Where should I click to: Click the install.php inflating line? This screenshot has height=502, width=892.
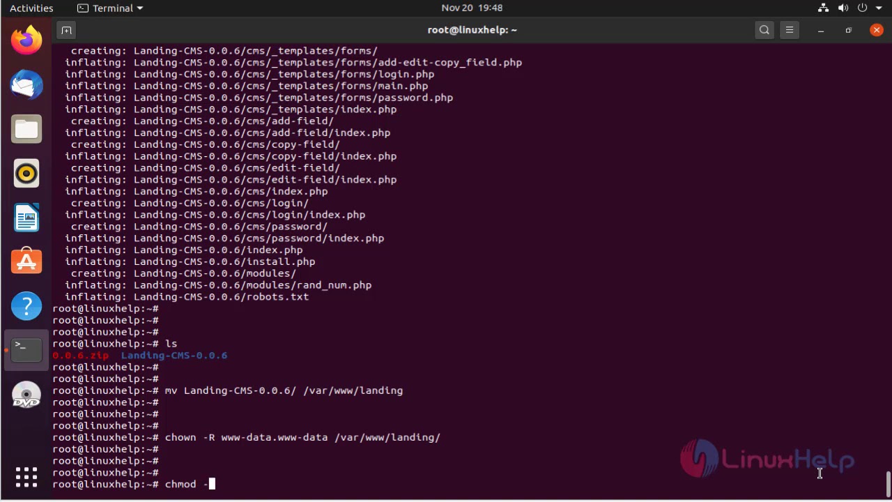190,261
